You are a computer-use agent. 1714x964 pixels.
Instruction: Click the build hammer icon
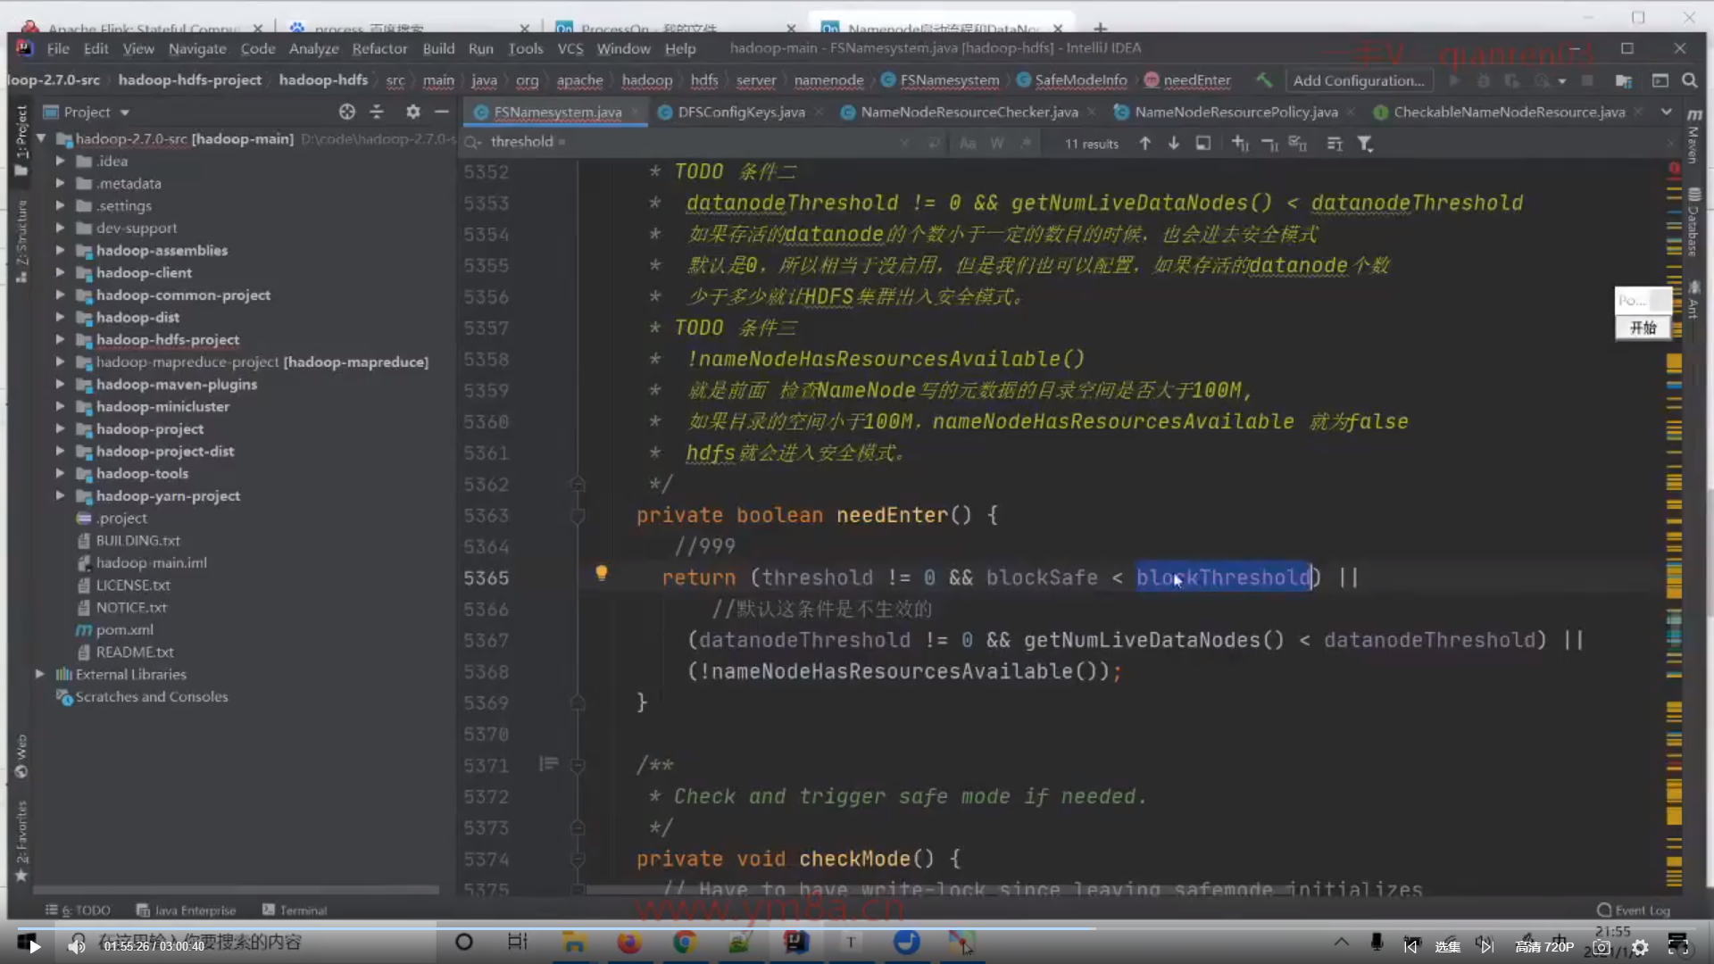(1264, 80)
